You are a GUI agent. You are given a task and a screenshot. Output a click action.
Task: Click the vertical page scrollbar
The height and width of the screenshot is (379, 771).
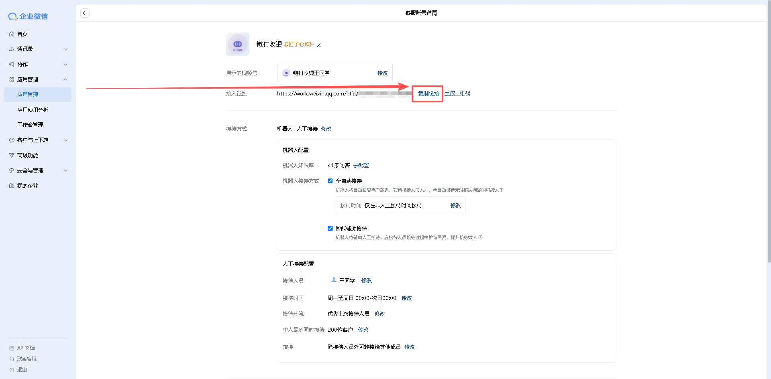[x=769, y=132]
